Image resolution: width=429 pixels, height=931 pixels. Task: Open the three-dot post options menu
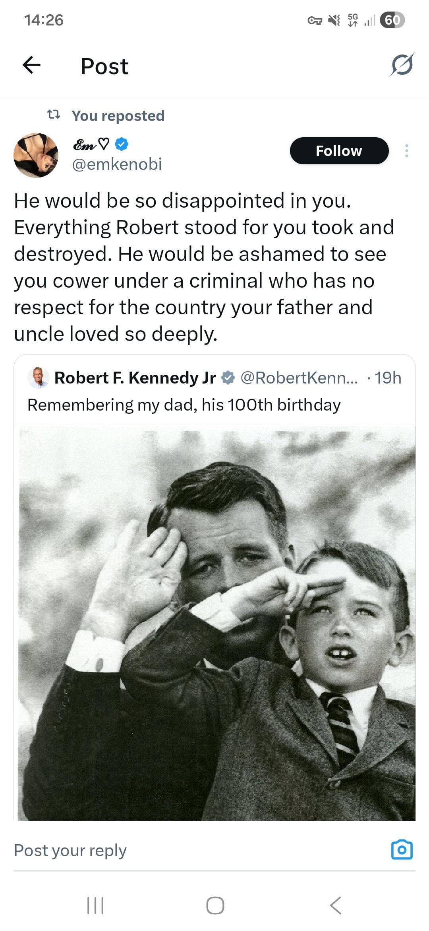[406, 151]
